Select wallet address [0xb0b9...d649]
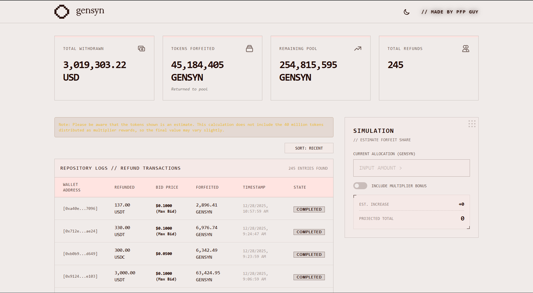The width and height of the screenshot is (533, 293). pos(80,253)
